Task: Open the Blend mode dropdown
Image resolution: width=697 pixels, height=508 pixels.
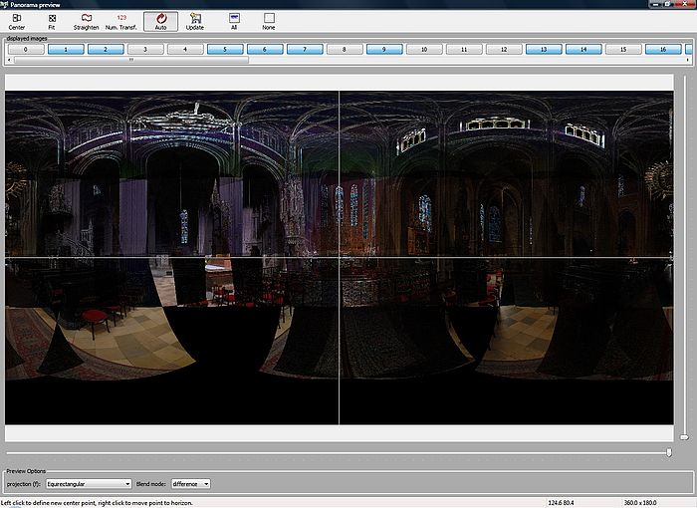Action: coord(191,484)
